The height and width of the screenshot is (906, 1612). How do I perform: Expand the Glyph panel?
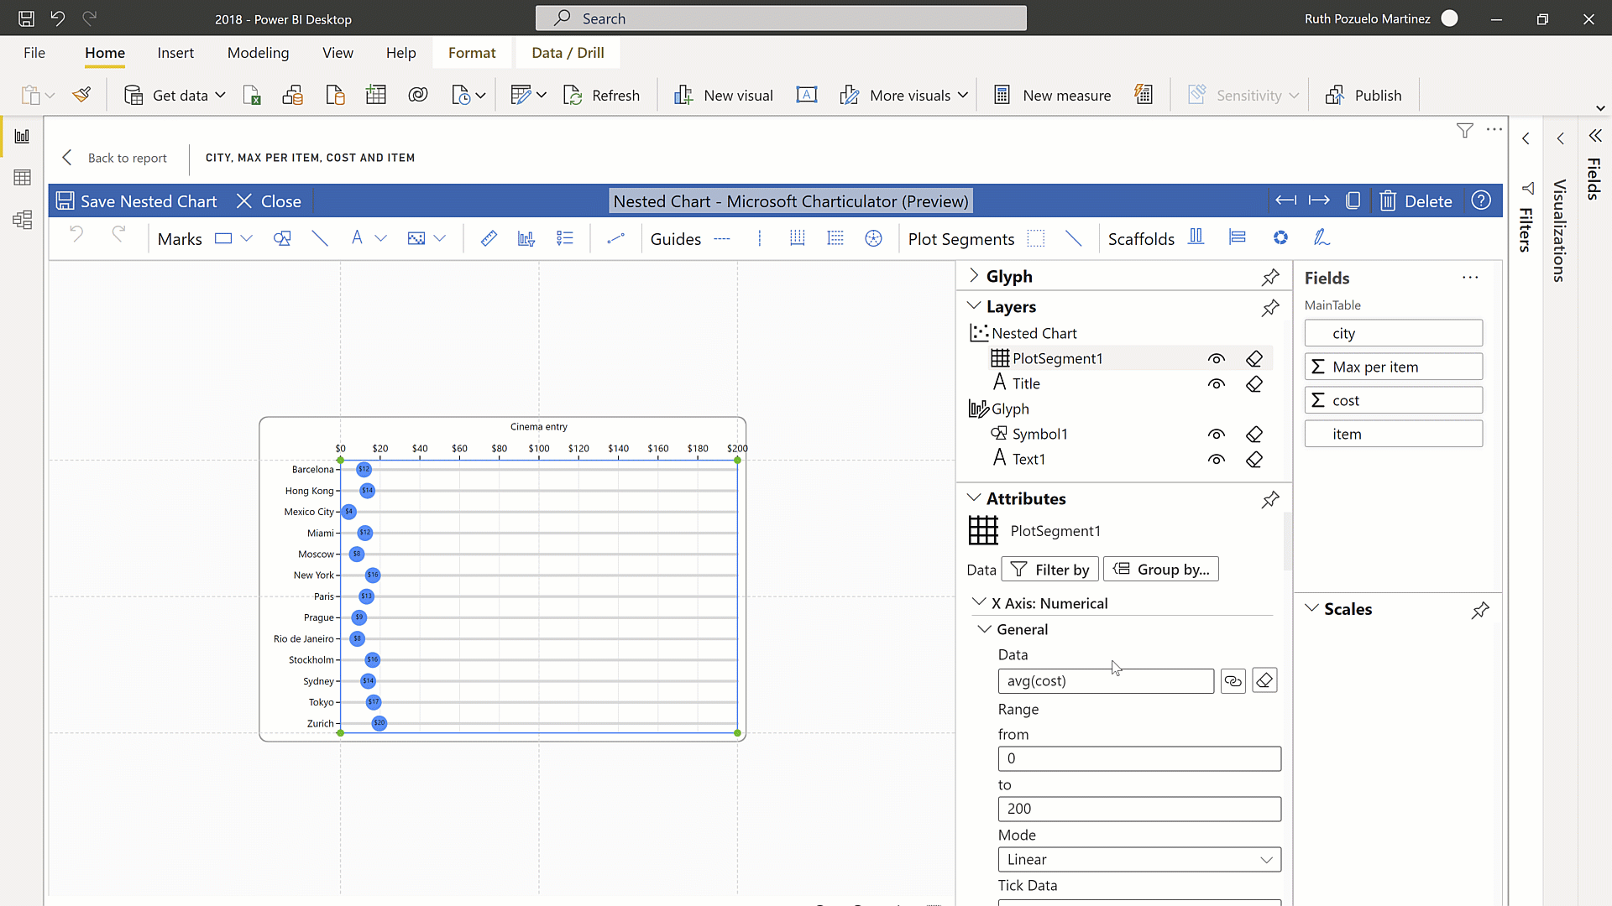coord(974,276)
